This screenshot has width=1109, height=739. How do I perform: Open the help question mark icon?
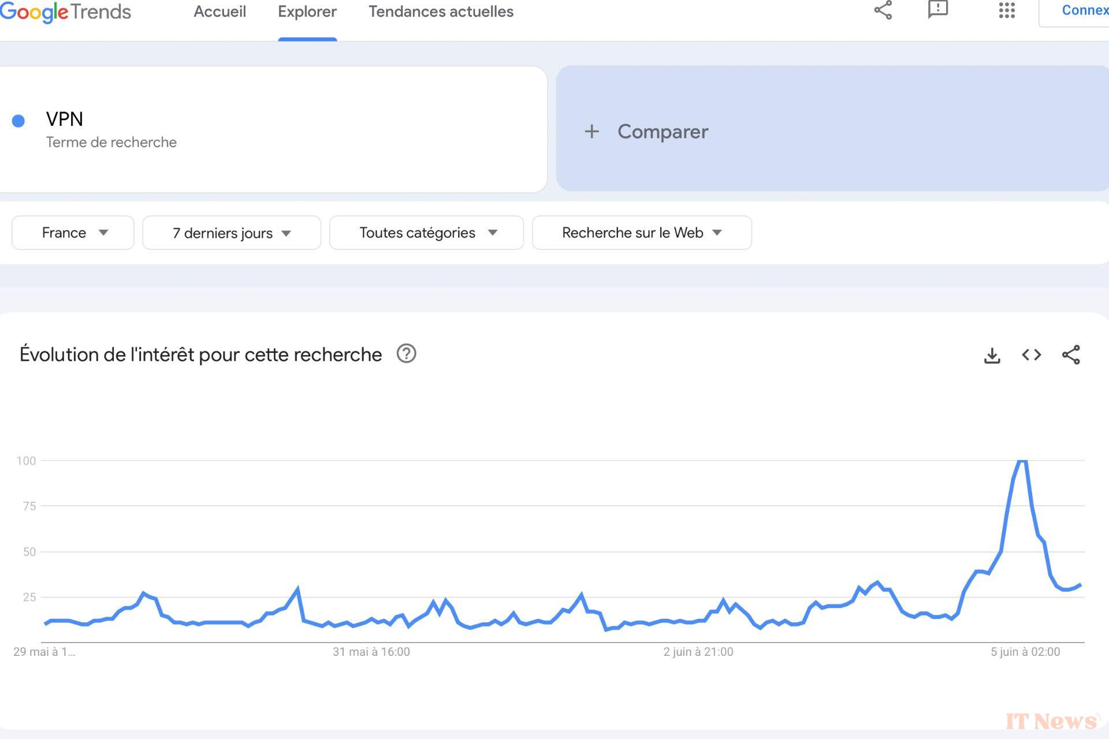point(407,353)
